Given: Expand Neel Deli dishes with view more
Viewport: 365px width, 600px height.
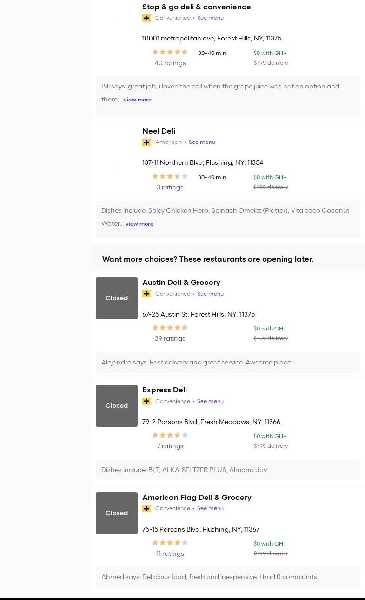Looking at the screenshot, I should tap(139, 224).
